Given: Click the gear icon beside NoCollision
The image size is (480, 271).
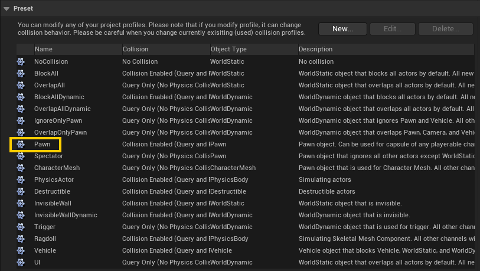Looking at the screenshot, I should pyautogui.click(x=21, y=61).
